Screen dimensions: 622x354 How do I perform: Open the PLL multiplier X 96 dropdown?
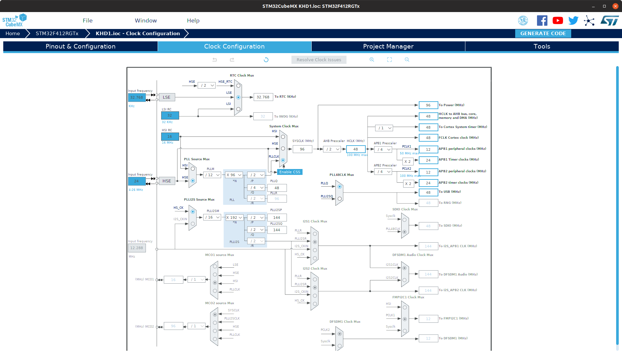pyautogui.click(x=234, y=175)
